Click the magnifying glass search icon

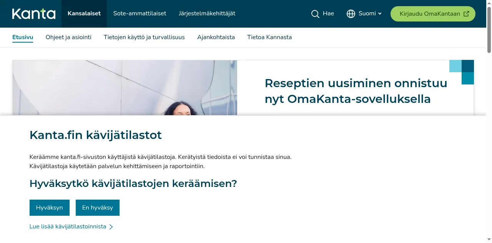pyautogui.click(x=315, y=14)
